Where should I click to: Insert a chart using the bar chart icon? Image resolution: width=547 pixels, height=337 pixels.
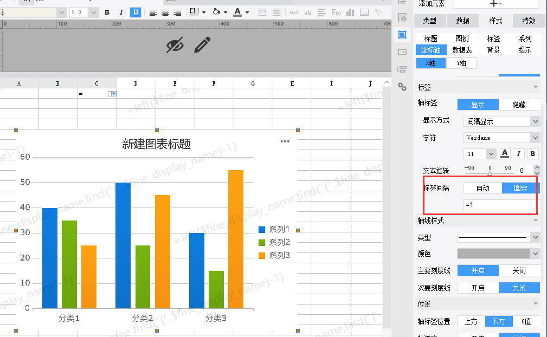[350, 12]
